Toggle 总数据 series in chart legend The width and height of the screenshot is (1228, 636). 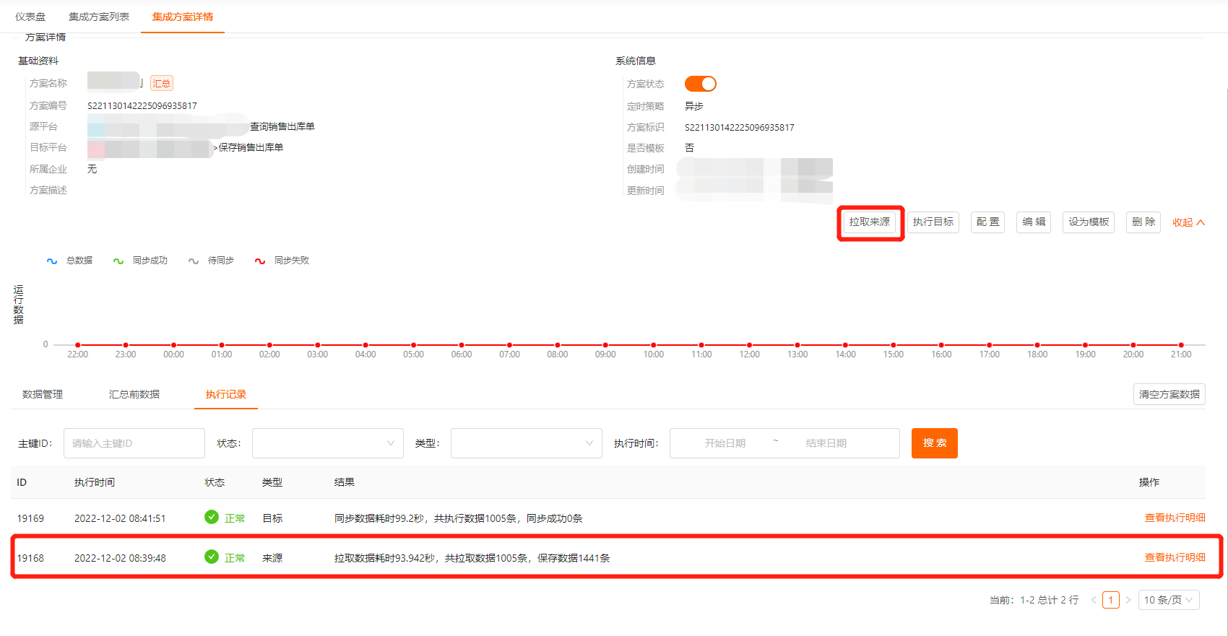[x=70, y=261]
